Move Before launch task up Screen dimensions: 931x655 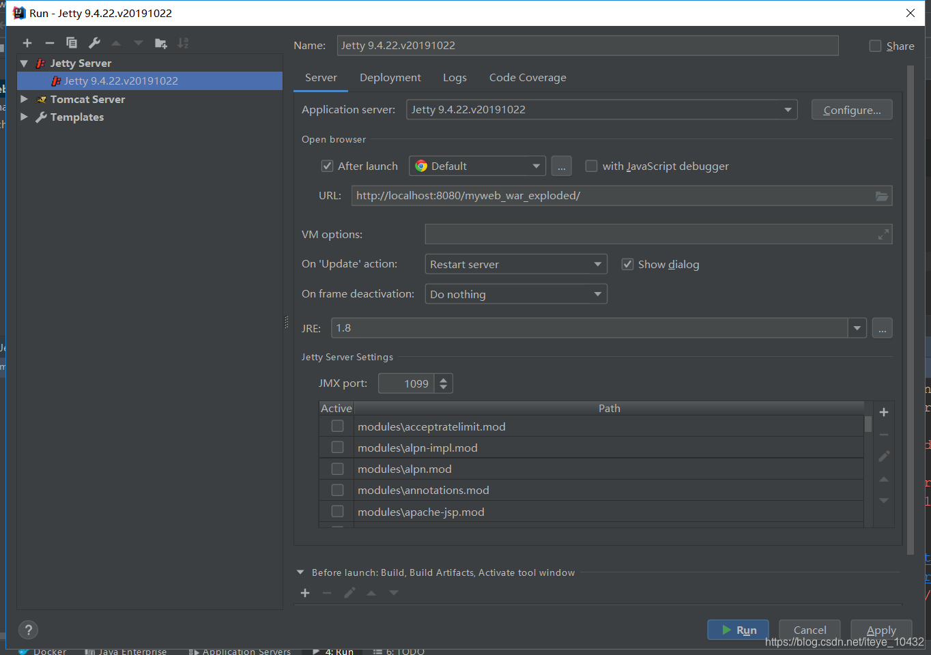pyautogui.click(x=371, y=593)
